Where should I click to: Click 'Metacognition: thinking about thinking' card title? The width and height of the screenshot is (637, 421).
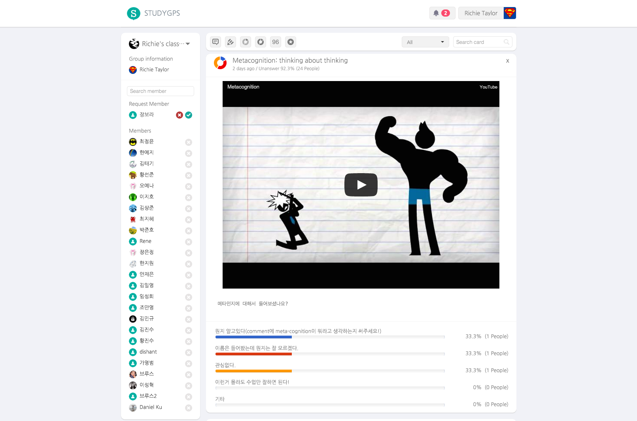[x=290, y=60]
